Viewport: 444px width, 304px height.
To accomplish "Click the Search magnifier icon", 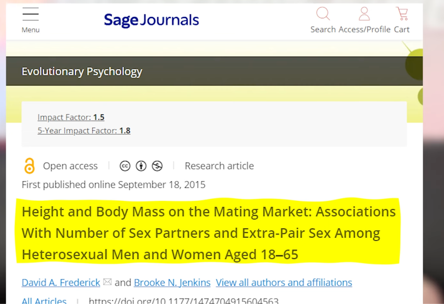I will click(x=323, y=14).
